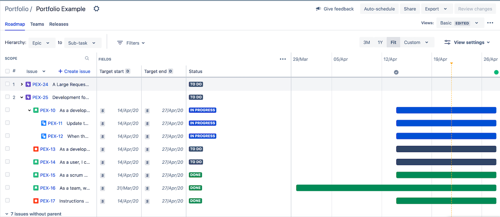Open the Fields three-dot menu
The image size is (500, 217).
[283, 59]
